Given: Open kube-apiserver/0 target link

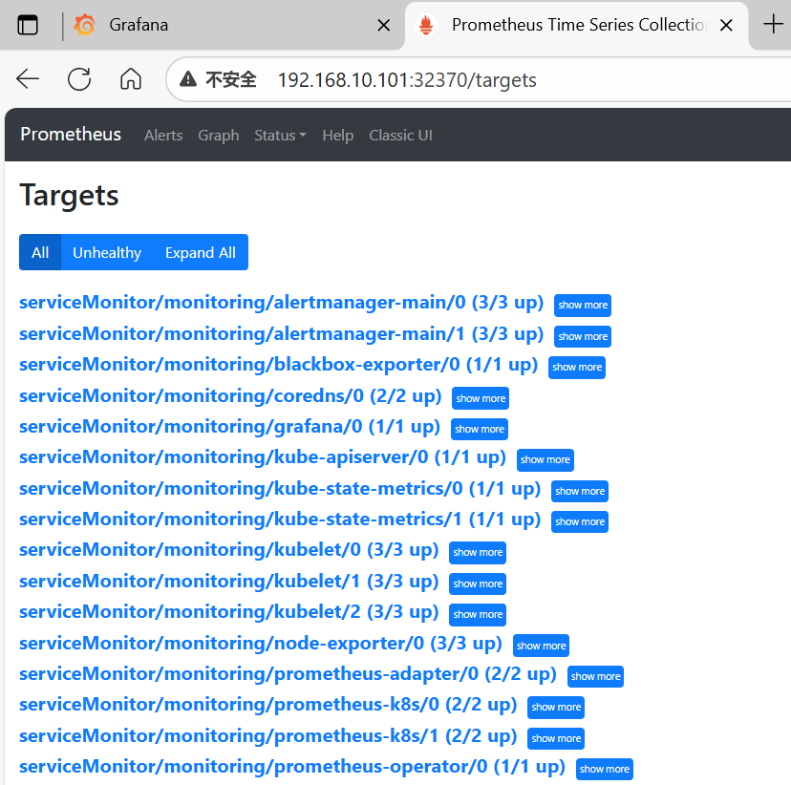Looking at the screenshot, I should 263,457.
